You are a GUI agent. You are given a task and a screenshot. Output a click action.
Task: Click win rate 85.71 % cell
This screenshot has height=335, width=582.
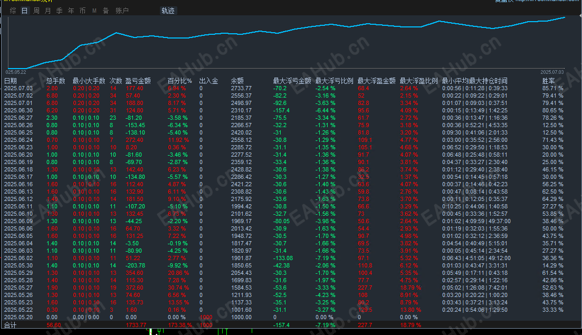coord(552,88)
